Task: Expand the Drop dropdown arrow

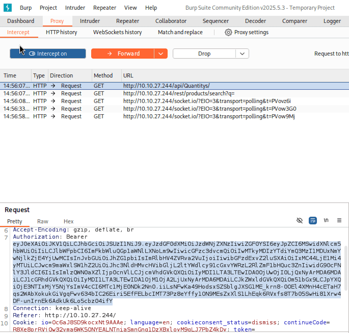Action: coord(242,54)
